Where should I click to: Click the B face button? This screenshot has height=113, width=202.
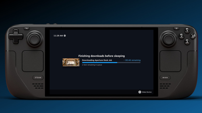point(193,36)
